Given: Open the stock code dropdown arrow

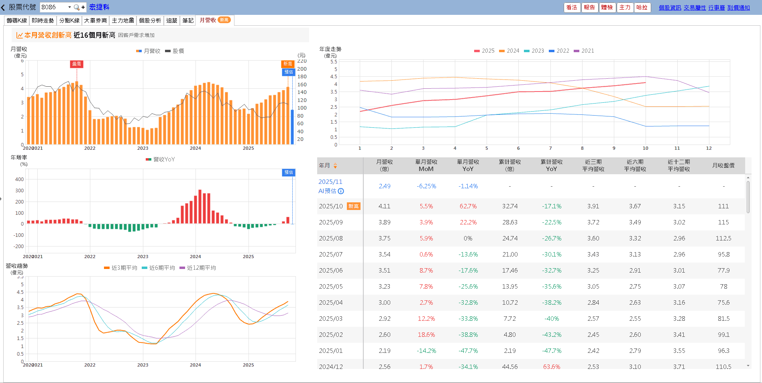Looking at the screenshot, I should [x=69, y=7].
